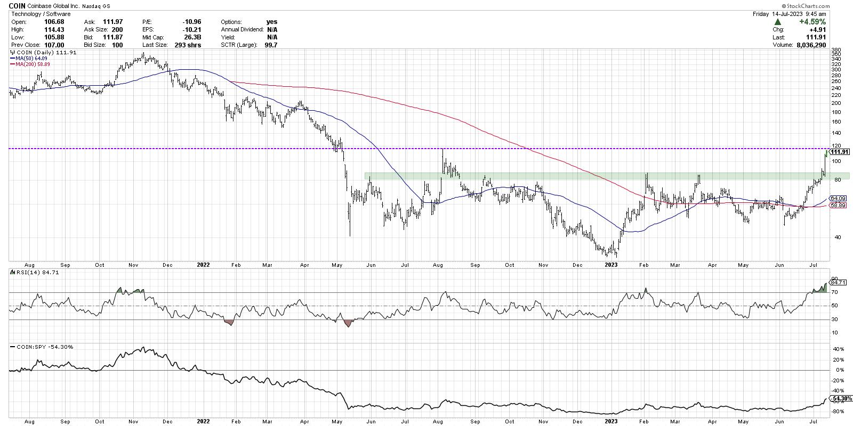This screenshot has height=426, width=853.
Task: Click the Chg value +4.91
Action: click(817, 30)
